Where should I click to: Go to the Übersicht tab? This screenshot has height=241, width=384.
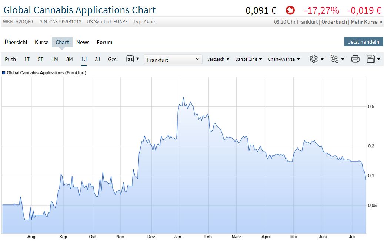[16, 42]
